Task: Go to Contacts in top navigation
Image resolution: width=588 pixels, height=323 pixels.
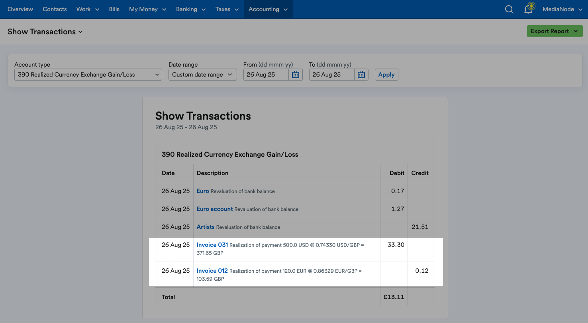Action: click(x=55, y=9)
